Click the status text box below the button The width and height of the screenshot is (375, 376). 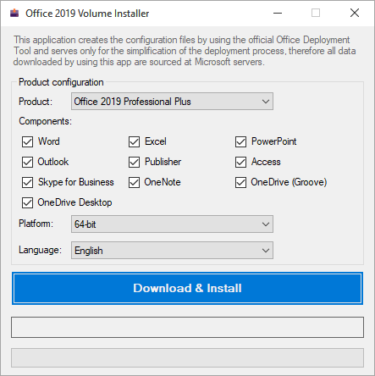187,327
